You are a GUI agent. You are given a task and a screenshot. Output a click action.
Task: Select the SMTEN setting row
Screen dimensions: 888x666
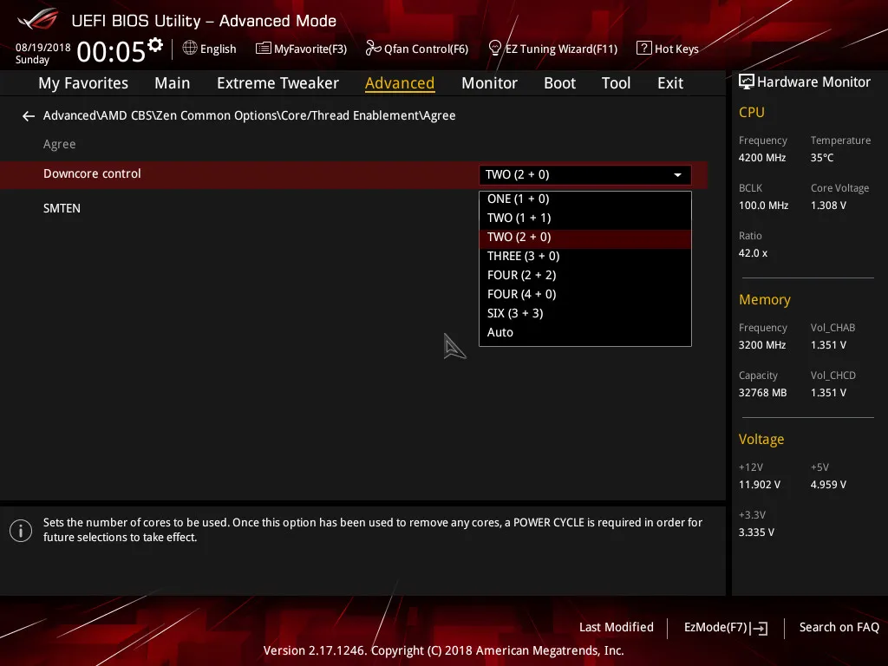pyautogui.click(x=62, y=208)
